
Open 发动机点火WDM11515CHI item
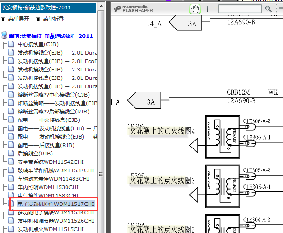[x=51, y=229]
